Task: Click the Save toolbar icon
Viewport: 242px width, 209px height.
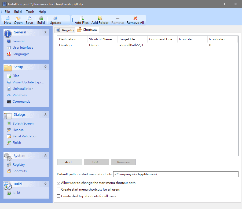Action: tap(29, 18)
